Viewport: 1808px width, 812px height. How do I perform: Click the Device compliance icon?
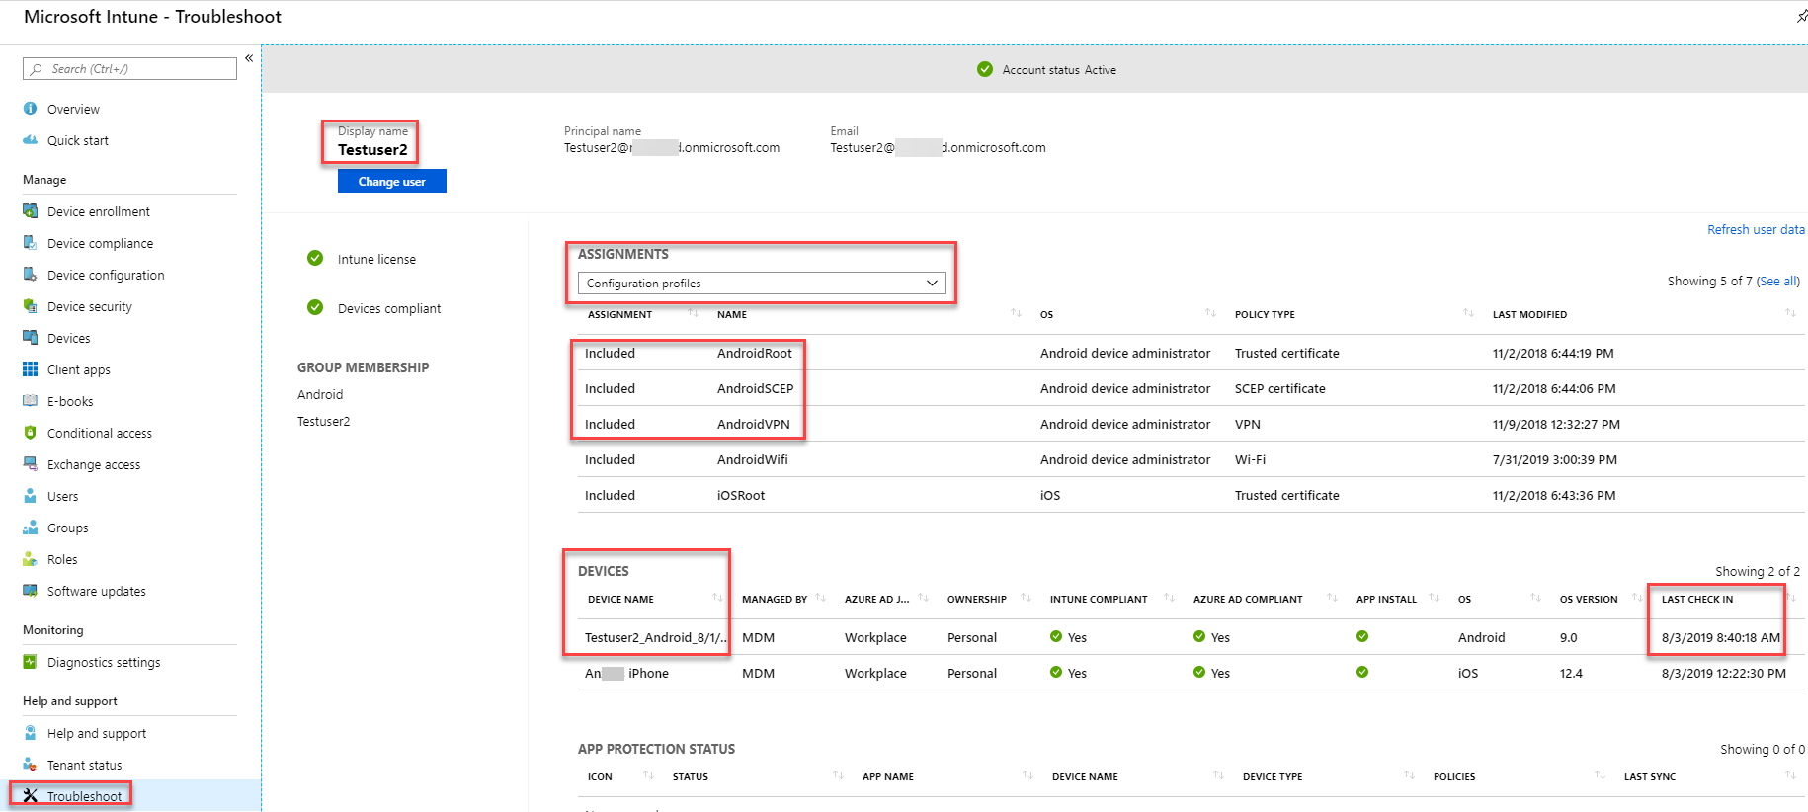point(31,243)
